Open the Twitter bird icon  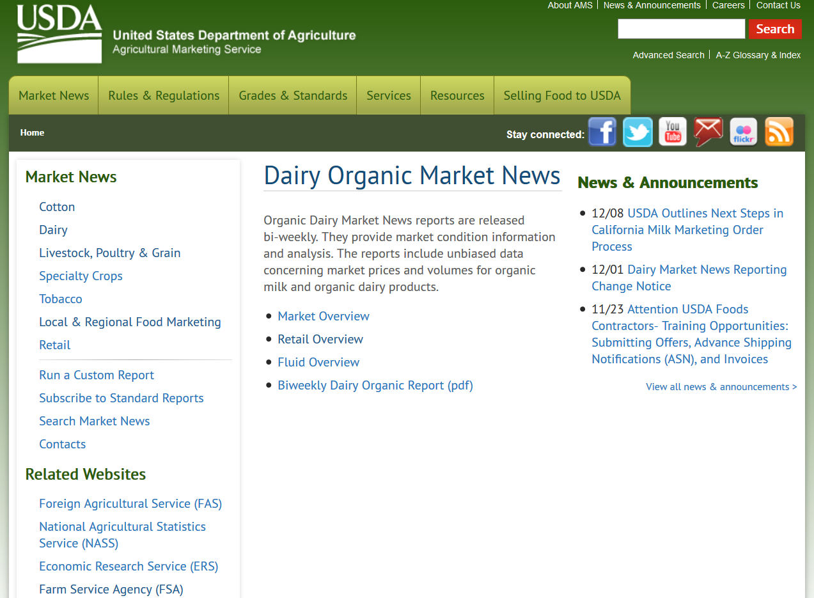[x=638, y=132]
